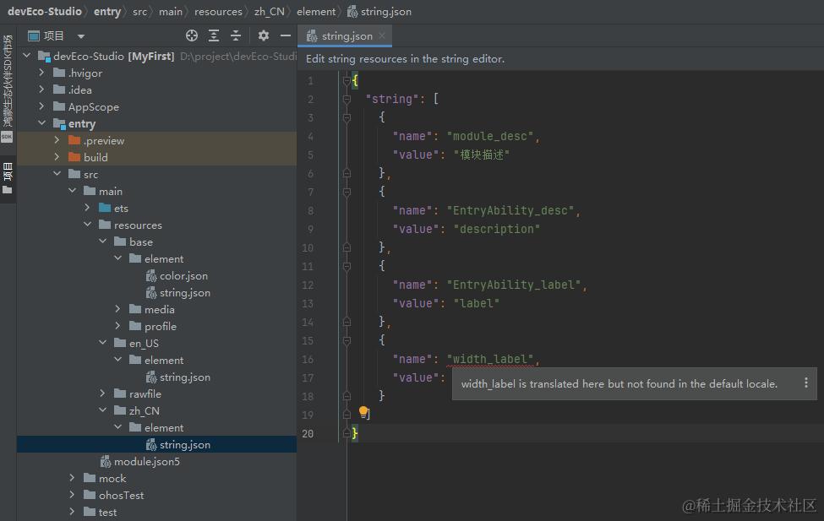Open the SDK market side tab

[x=8, y=87]
